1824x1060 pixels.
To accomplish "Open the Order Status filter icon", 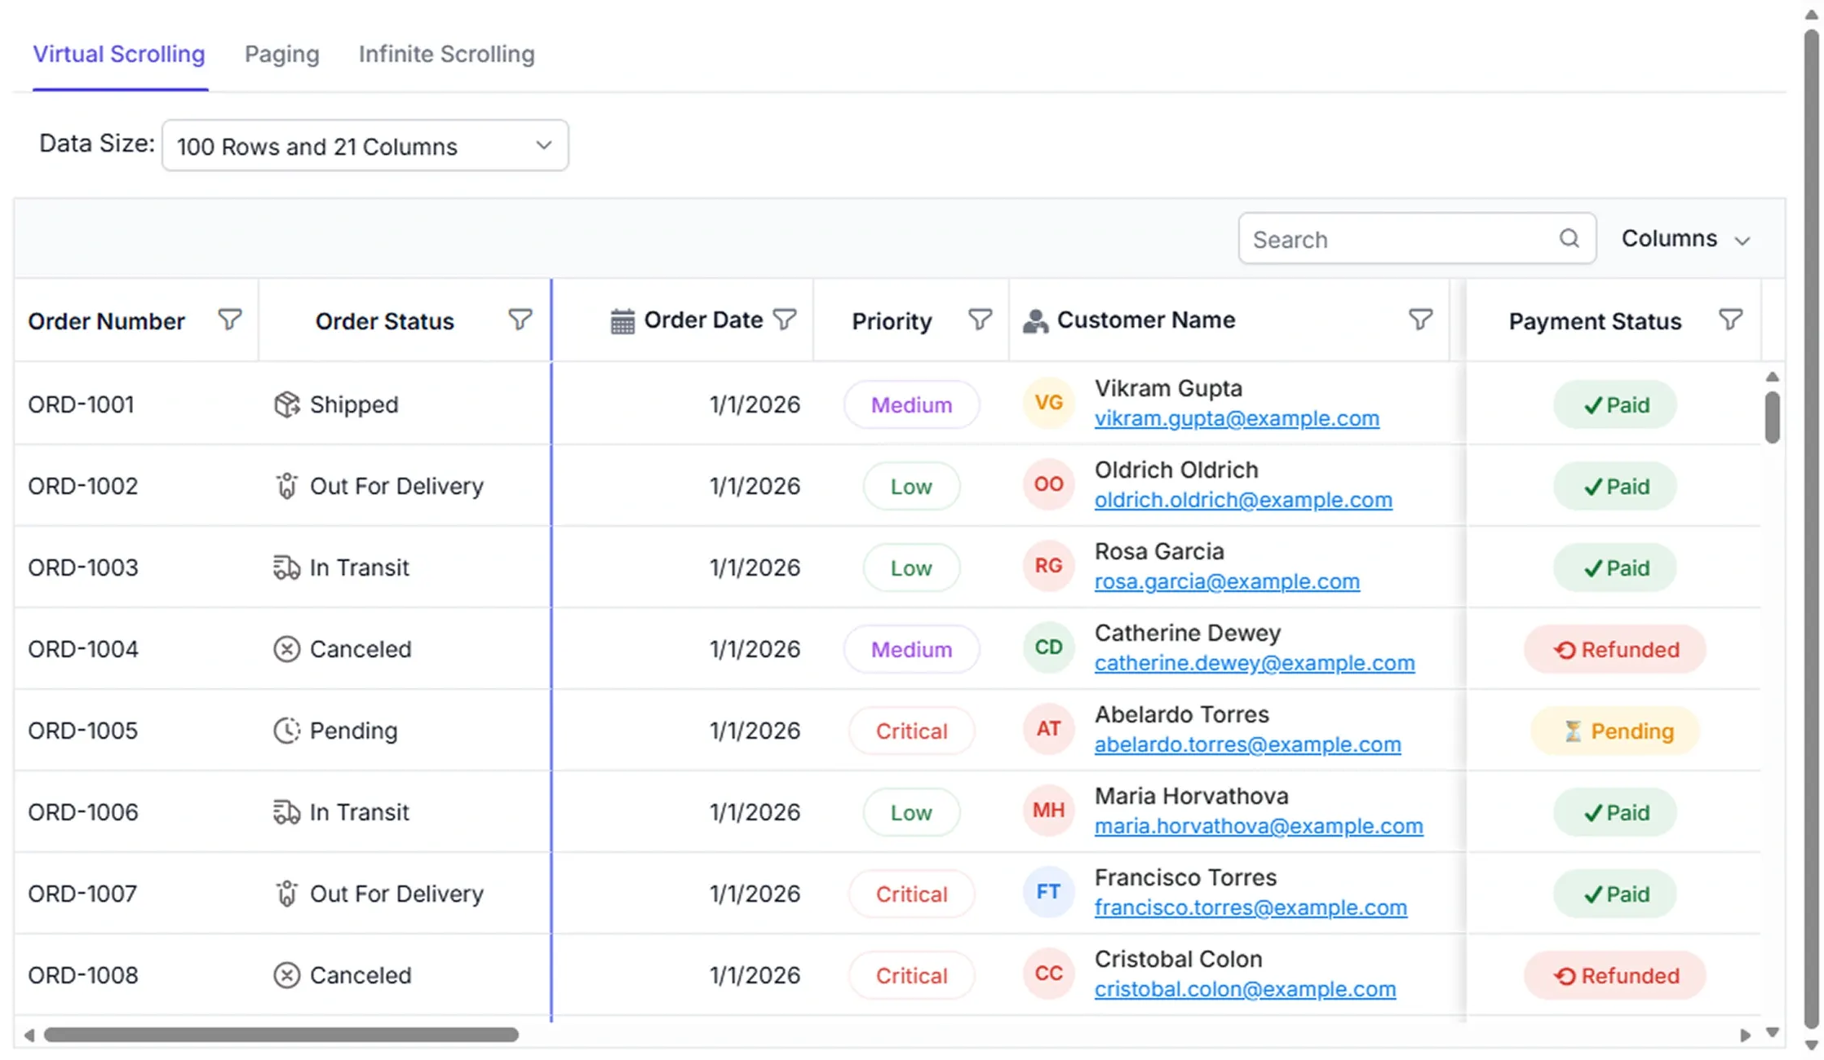I will pyautogui.click(x=520, y=320).
